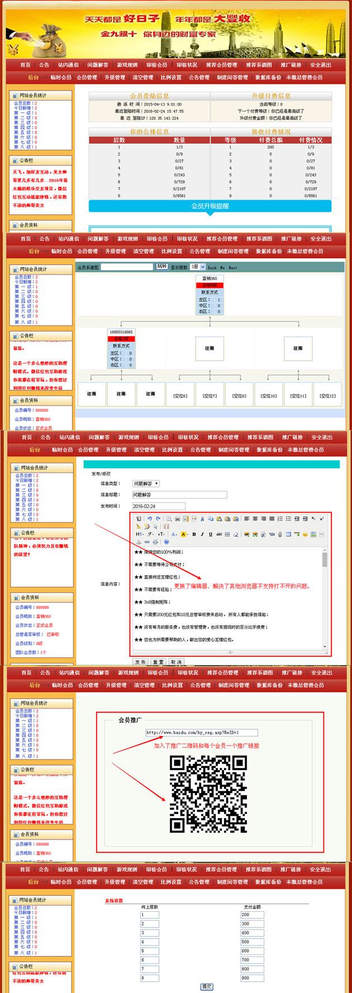Open 推广链接 in the nav above the QR panel
The width and height of the screenshot is (352, 993).
point(292,673)
